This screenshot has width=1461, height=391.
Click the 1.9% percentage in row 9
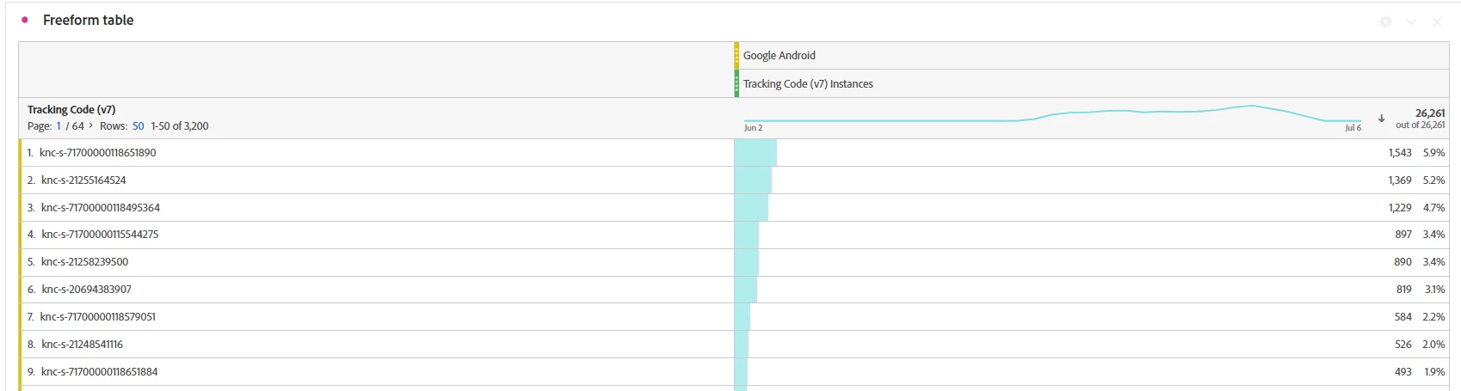pyautogui.click(x=1434, y=371)
